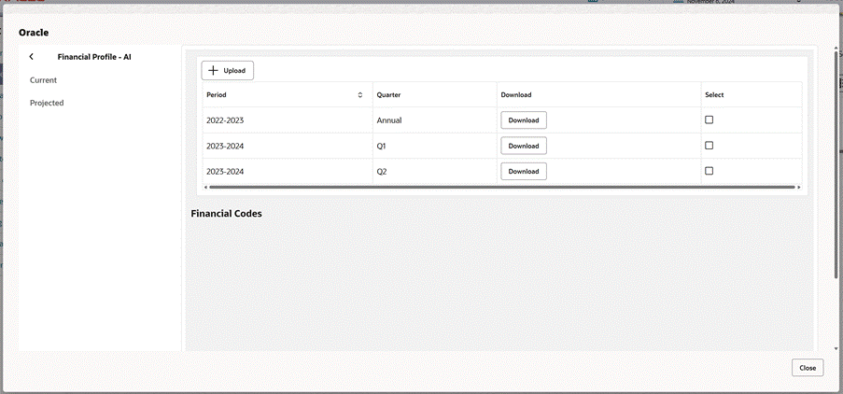Open the Current section
This screenshot has height=394, width=843.
pyautogui.click(x=44, y=80)
